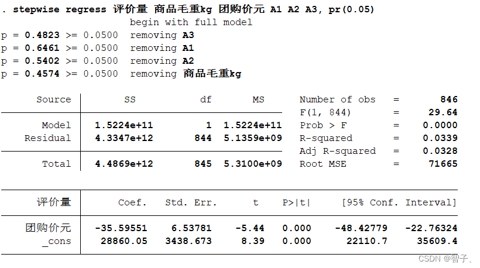Click the Model row label
Image resolution: width=480 pixels, height=268 pixels.
[x=56, y=125]
